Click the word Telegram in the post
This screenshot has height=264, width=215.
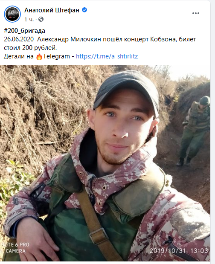[56, 56]
